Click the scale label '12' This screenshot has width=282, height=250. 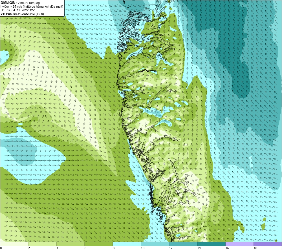(x=171, y=248)
